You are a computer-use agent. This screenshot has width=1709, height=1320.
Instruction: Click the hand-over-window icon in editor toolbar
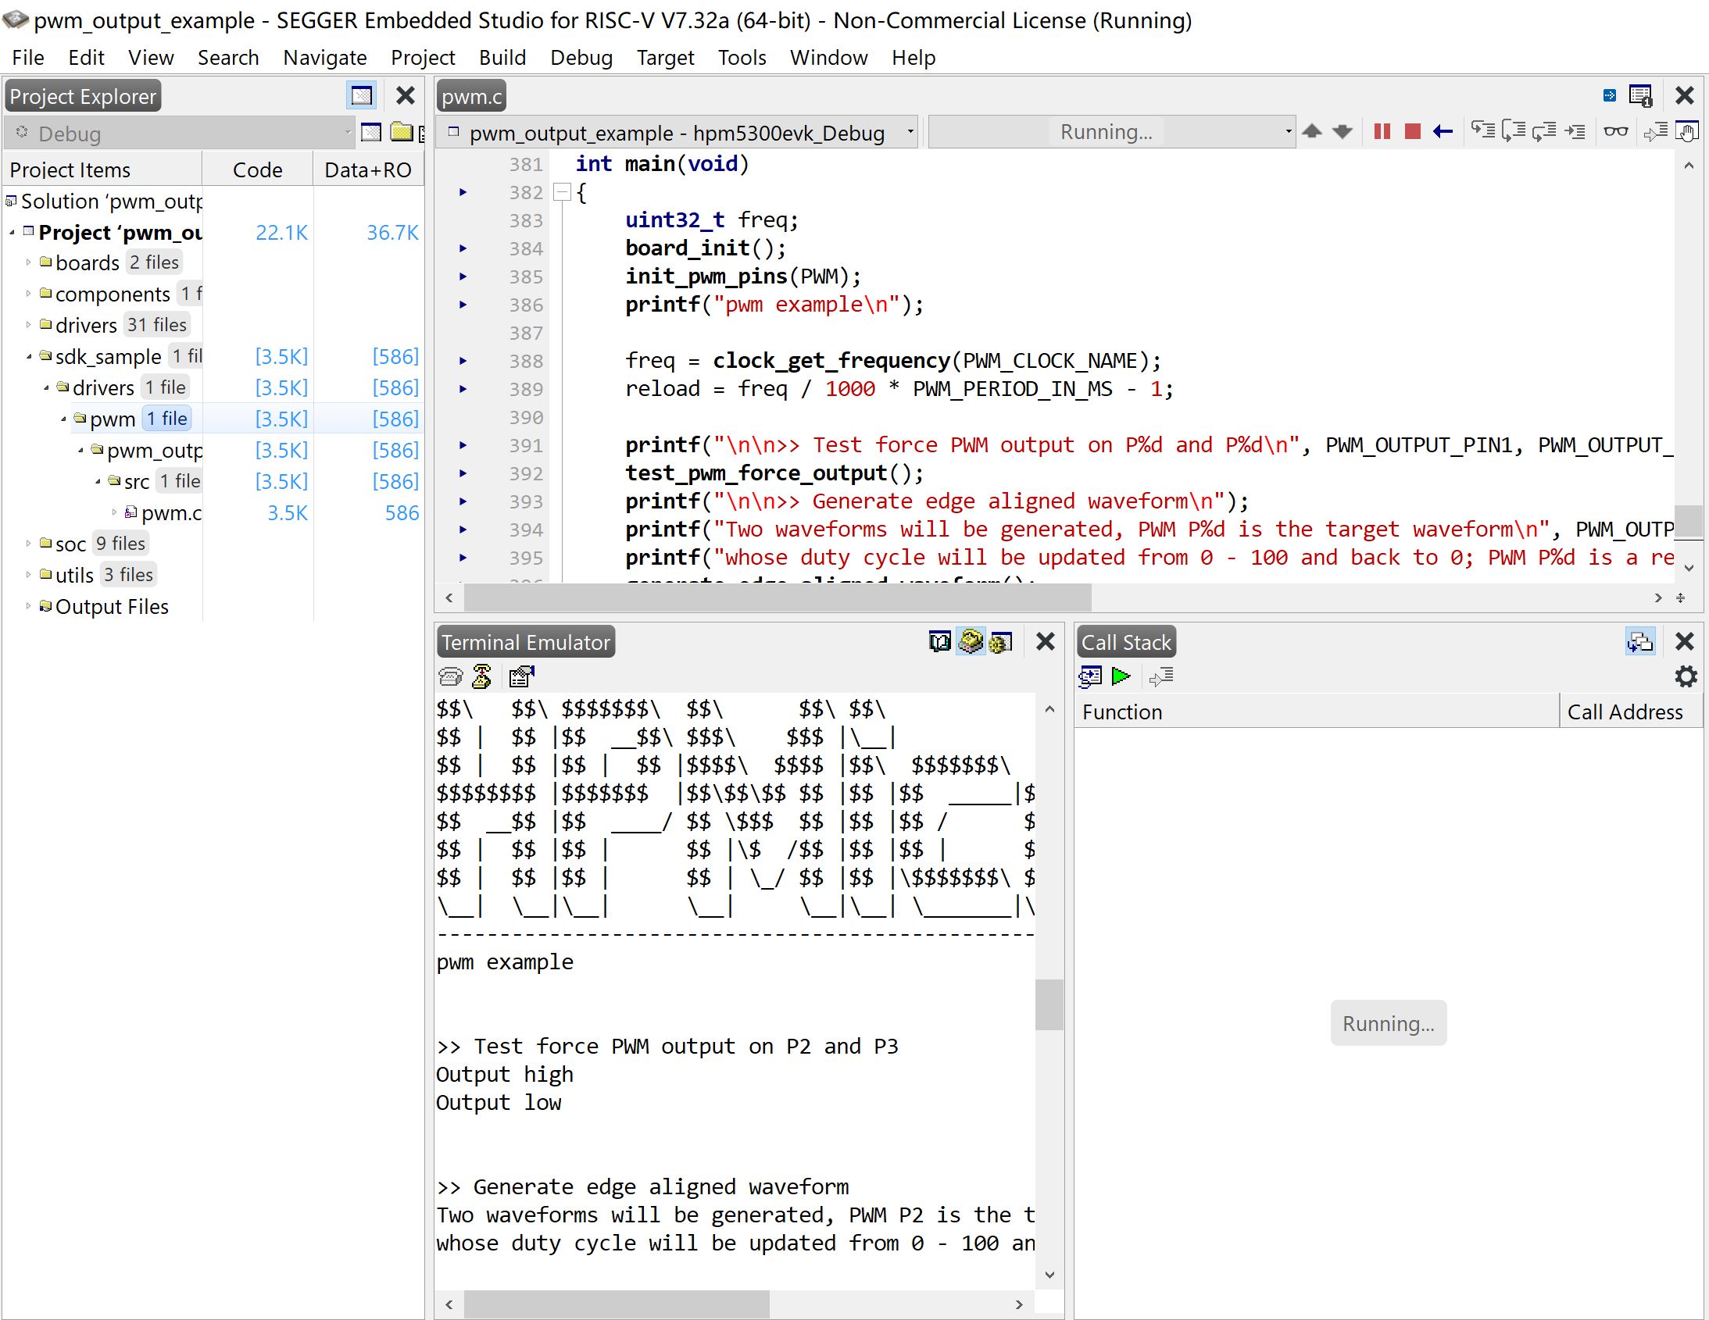point(1686,130)
